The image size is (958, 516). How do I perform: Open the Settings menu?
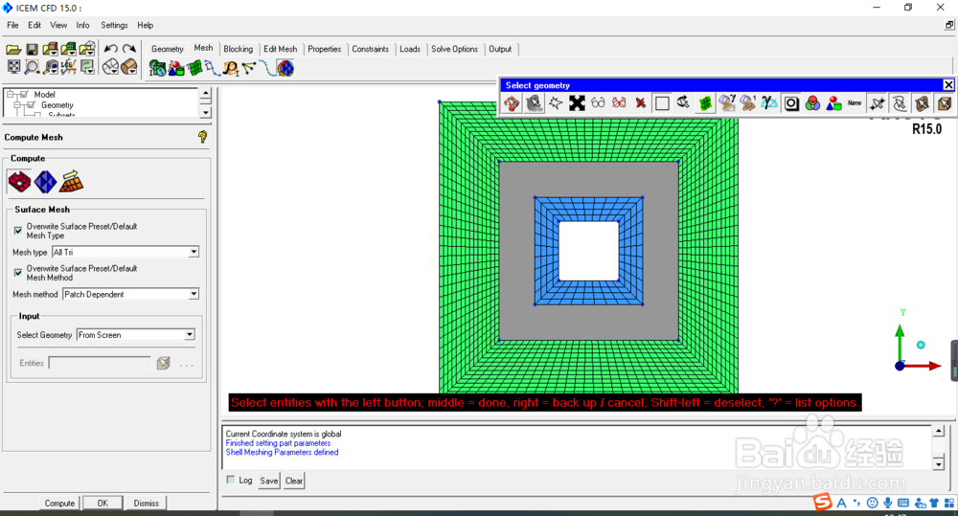coord(114,25)
